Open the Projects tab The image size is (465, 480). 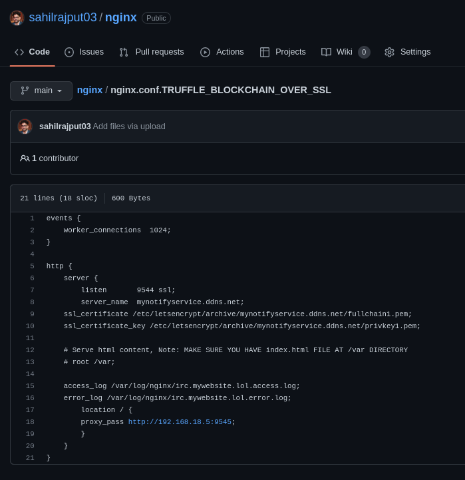point(283,52)
